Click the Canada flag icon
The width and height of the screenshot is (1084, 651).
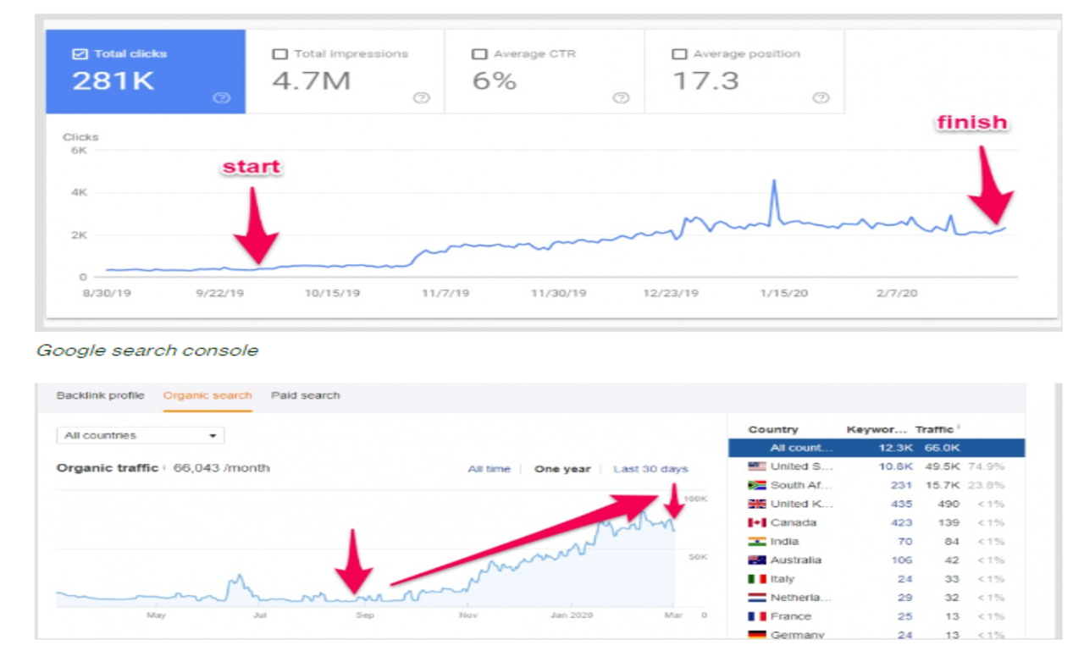tap(758, 521)
